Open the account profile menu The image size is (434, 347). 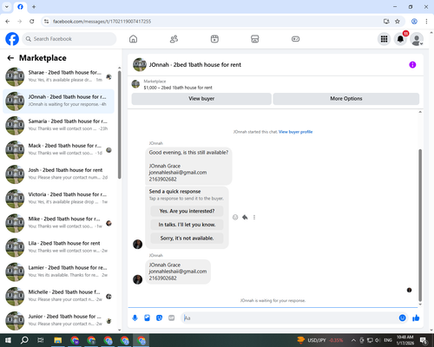click(417, 39)
